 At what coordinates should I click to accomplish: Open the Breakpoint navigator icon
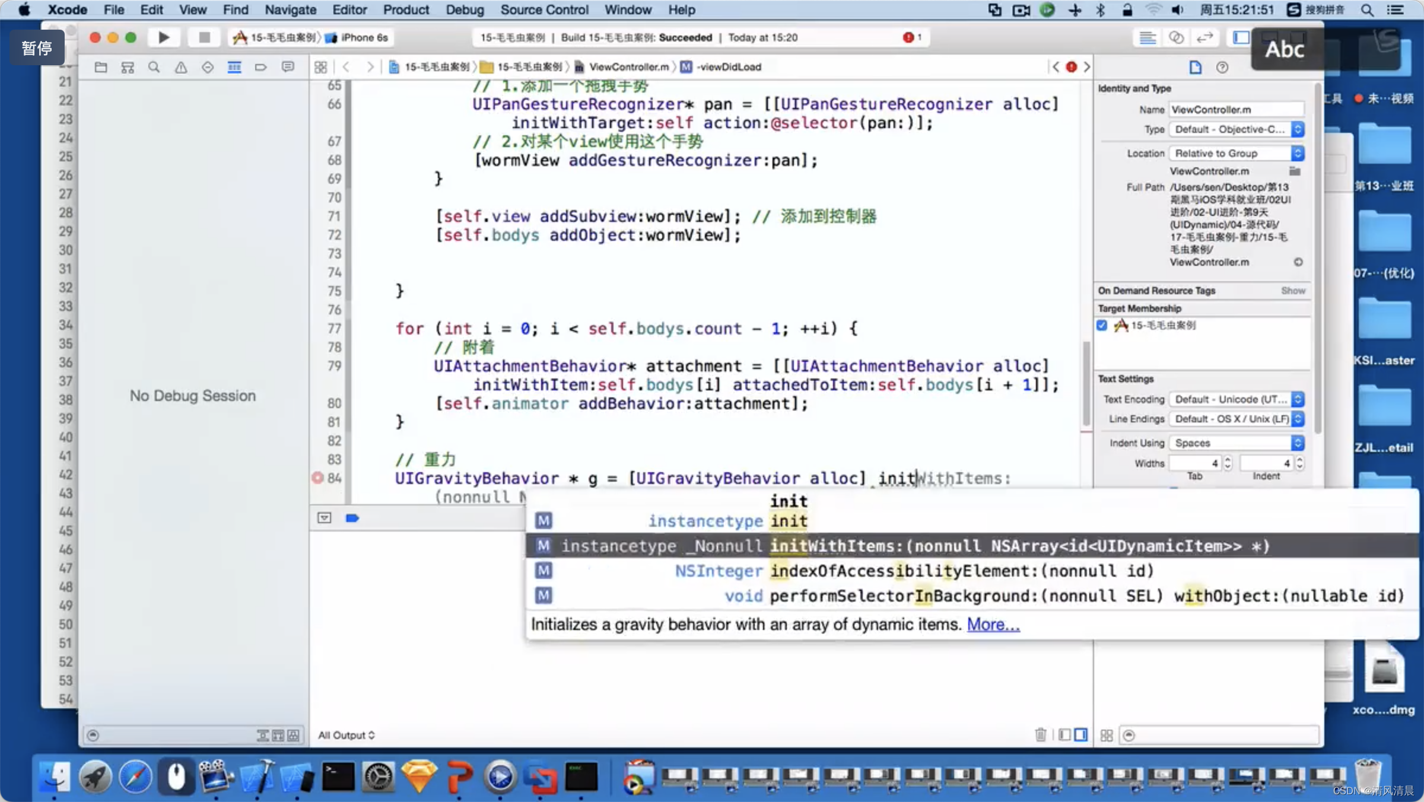click(x=261, y=67)
